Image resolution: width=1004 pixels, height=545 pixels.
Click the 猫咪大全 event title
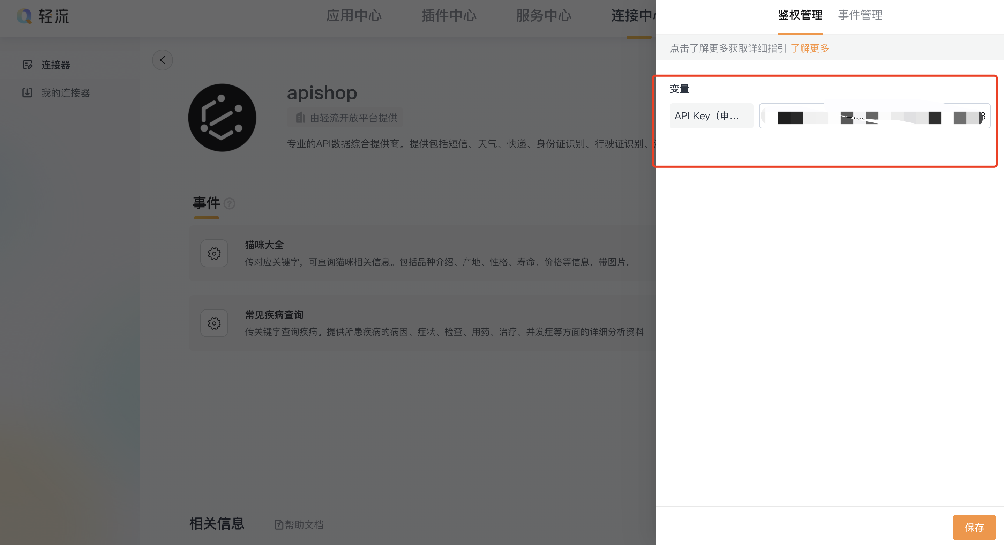pyautogui.click(x=264, y=245)
